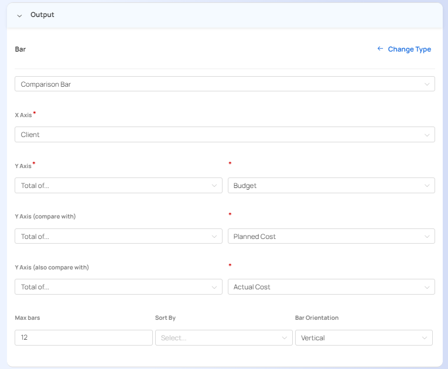Click the Client value in X Axis
The height and width of the screenshot is (369, 448).
pyautogui.click(x=30, y=135)
